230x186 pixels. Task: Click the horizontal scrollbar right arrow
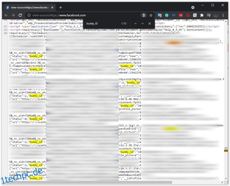tap(222, 182)
